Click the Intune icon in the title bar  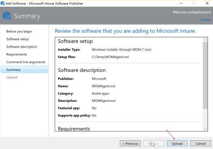(2, 3)
